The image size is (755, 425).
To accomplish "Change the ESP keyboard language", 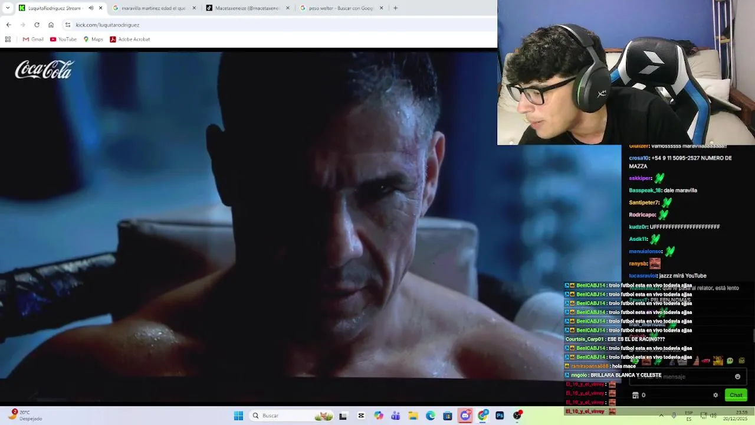I will click(689, 416).
